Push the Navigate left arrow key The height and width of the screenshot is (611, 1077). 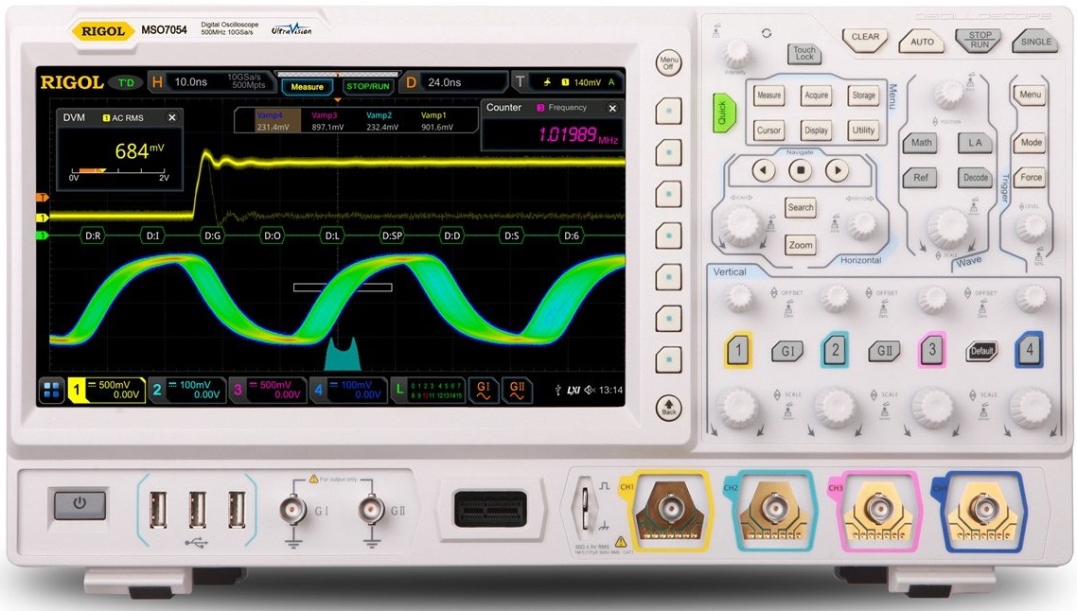763,170
